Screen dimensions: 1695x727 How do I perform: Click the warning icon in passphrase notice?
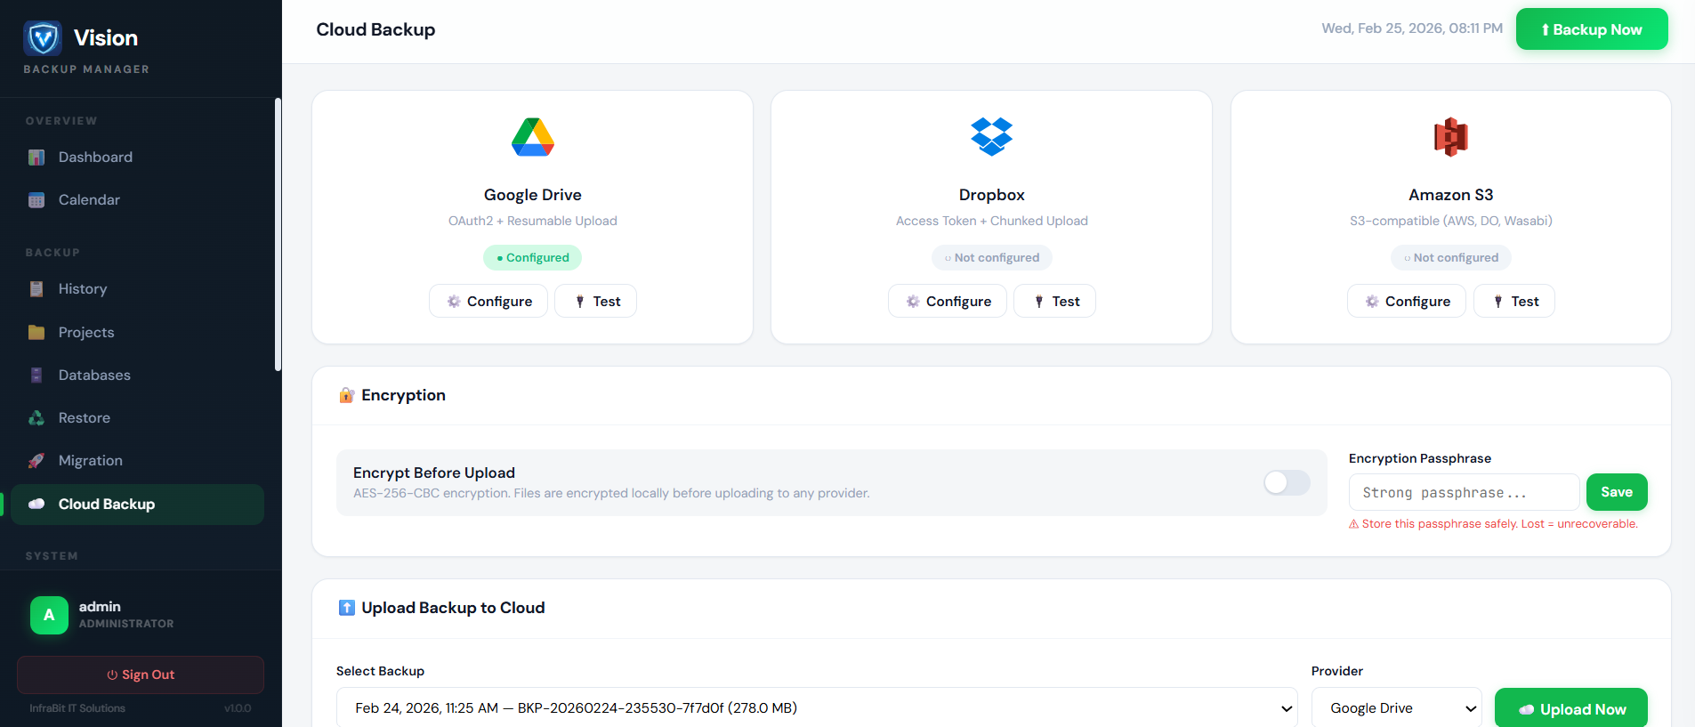pos(1354,524)
